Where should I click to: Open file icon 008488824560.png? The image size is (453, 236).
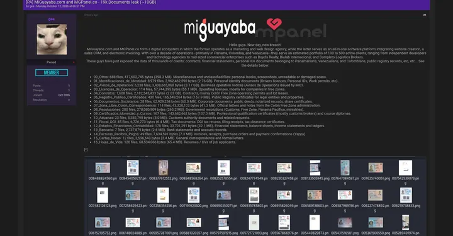click(103, 168)
